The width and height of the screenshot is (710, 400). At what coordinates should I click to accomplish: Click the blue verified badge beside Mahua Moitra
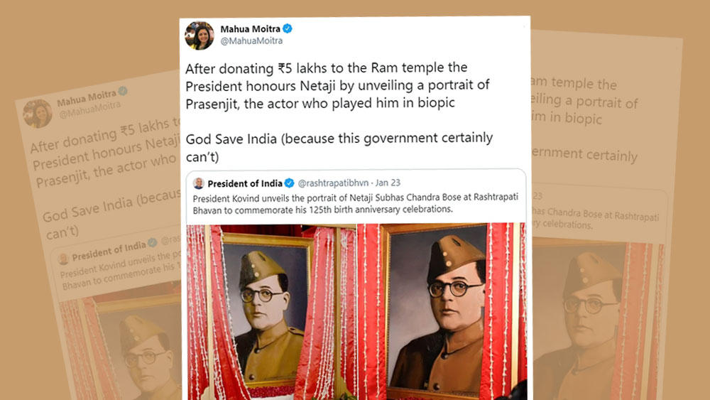tap(288, 28)
